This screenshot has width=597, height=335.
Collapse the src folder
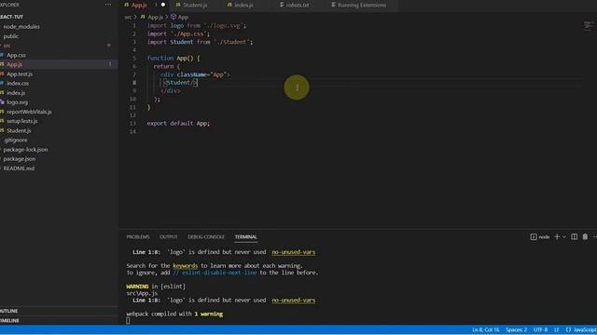point(7,46)
